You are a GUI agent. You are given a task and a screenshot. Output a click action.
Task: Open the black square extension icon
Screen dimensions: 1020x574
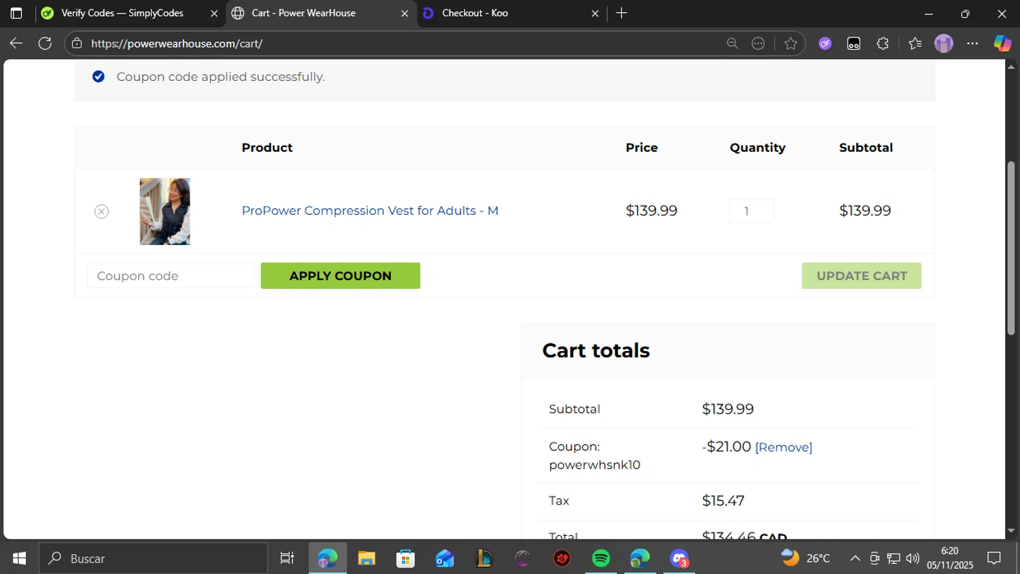coord(853,44)
